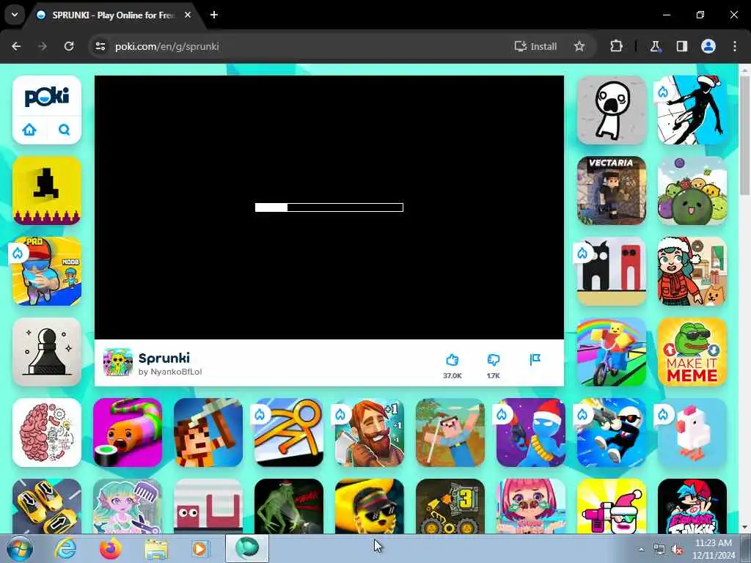Click the game loading progress bar
The height and width of the screenshot is (563, 751).
tap(329, 207)
